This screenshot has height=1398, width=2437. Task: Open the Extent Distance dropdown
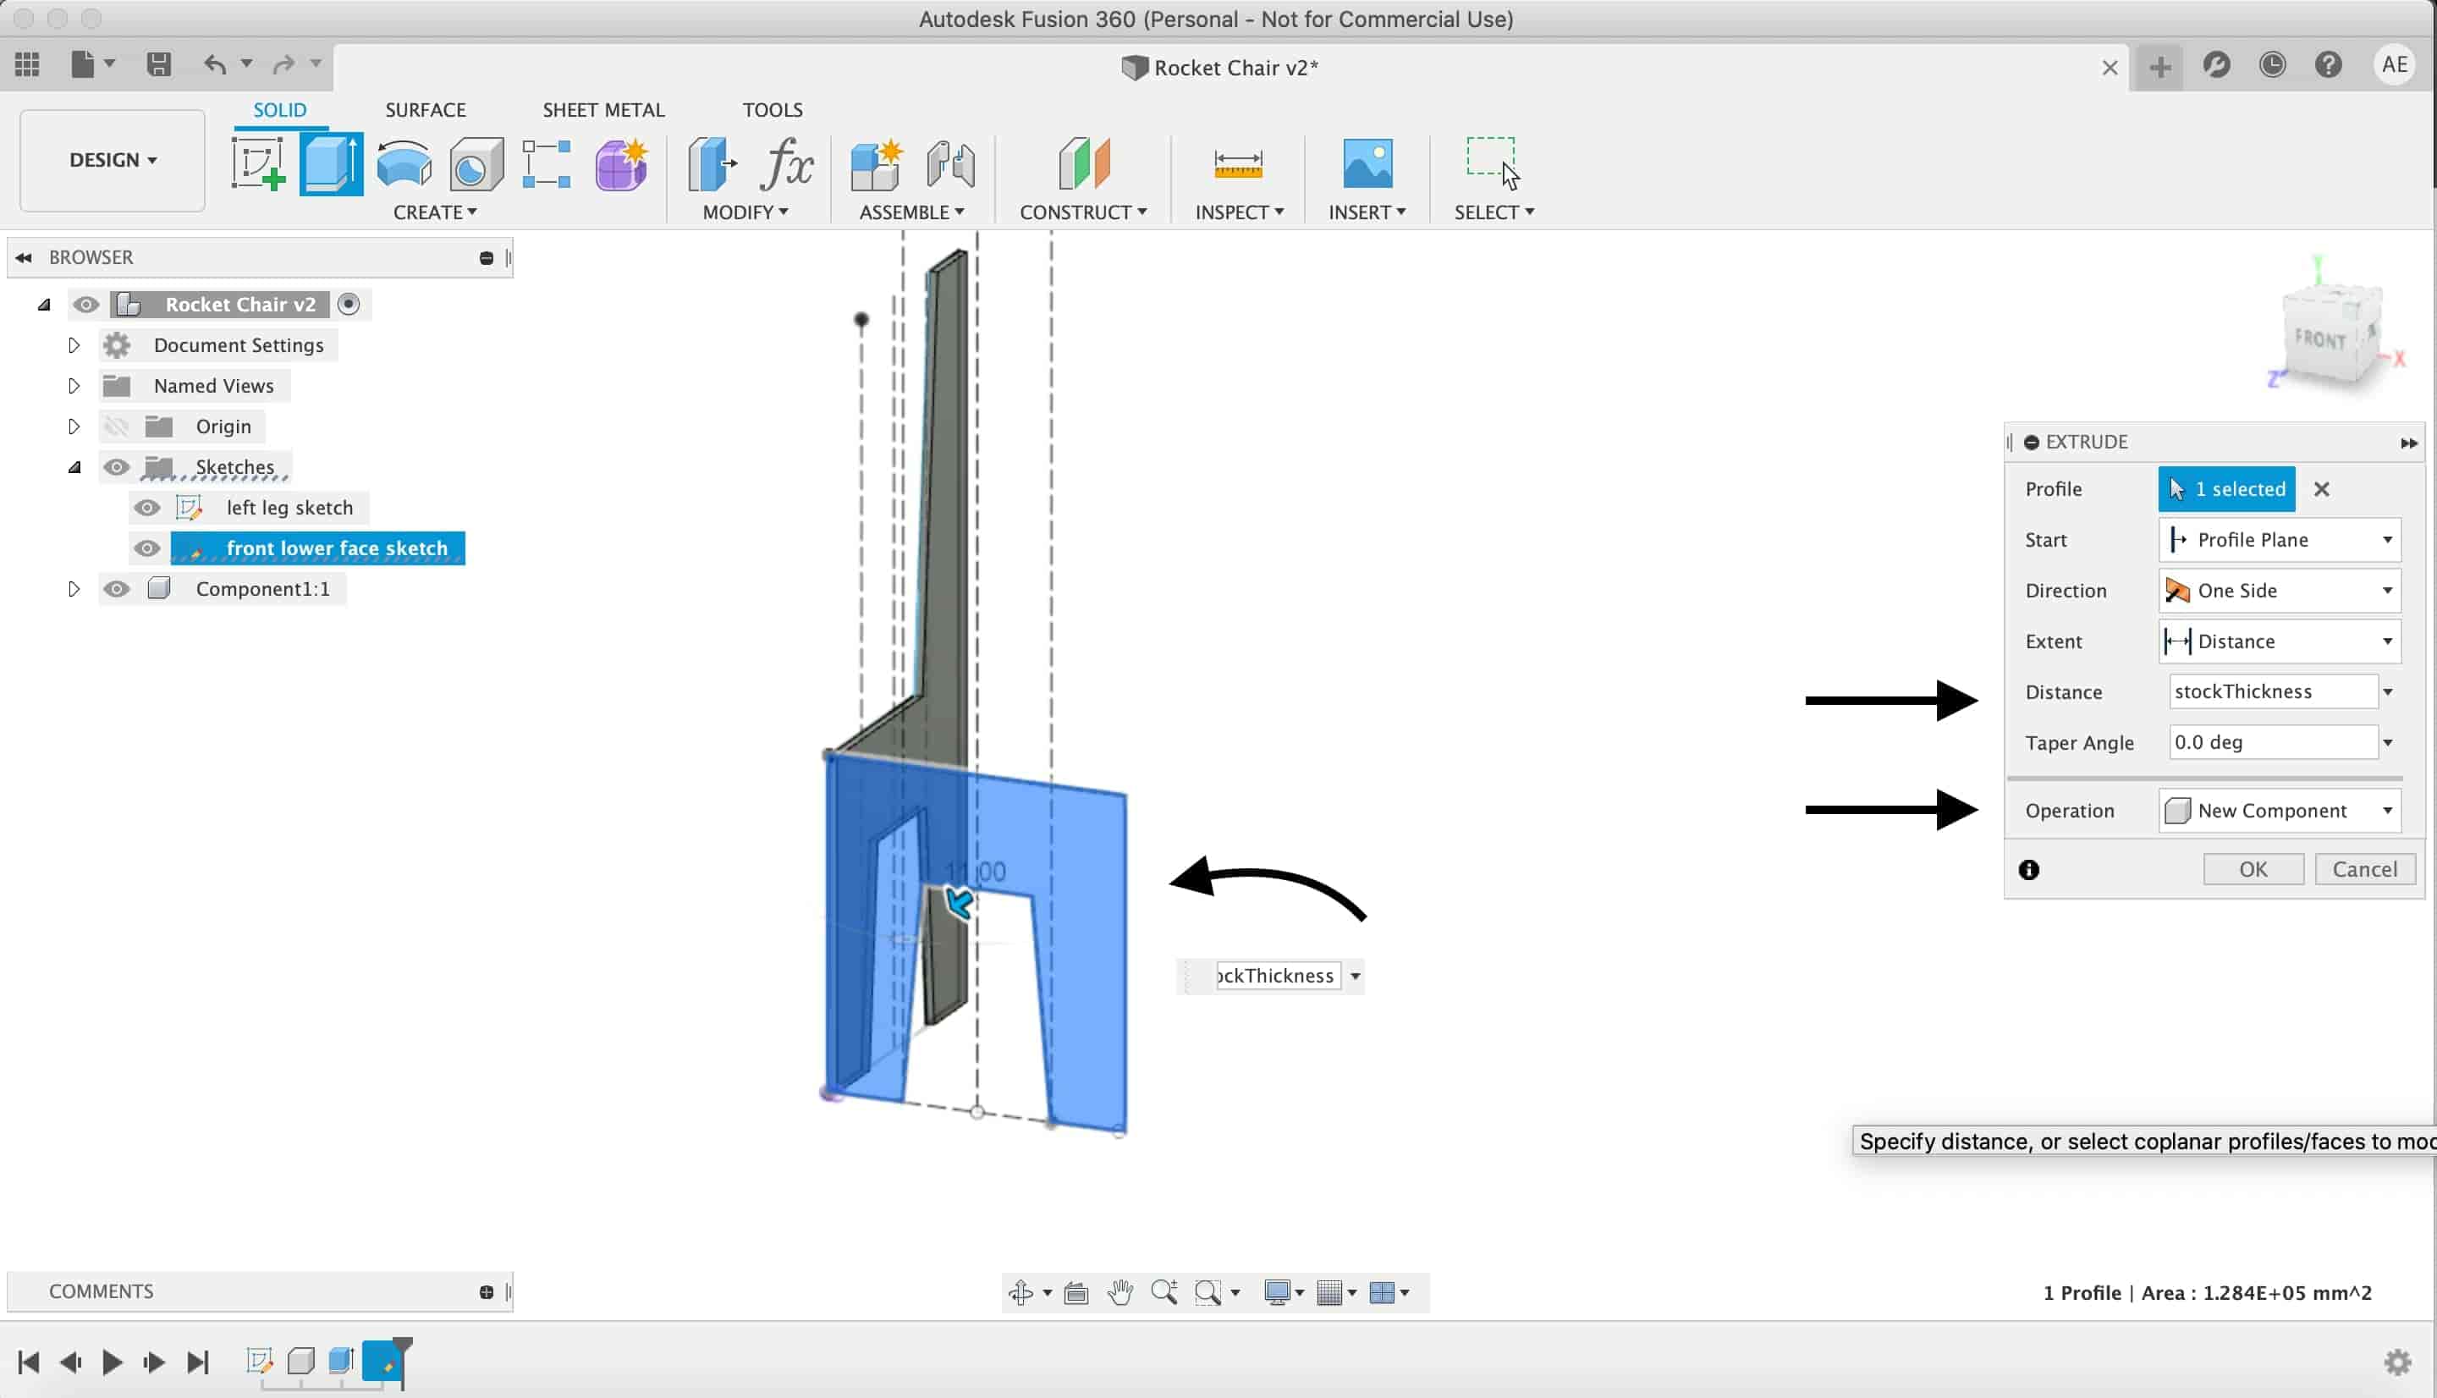pyautogui.click(x=2280, y=641)
